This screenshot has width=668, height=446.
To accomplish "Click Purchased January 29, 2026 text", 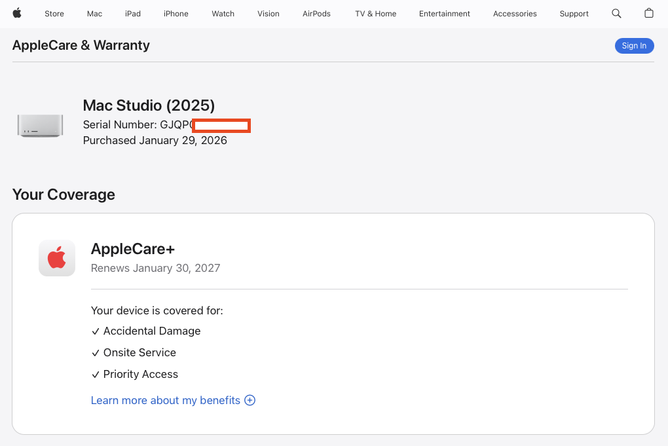I will (155, 141).
